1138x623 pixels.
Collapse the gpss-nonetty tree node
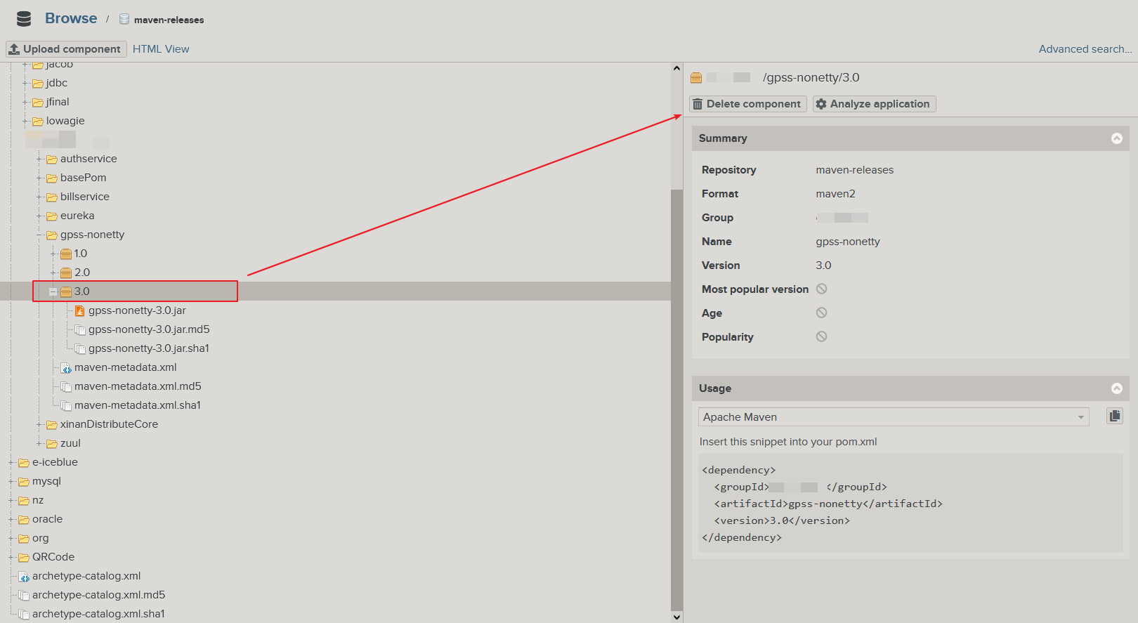point(39,235)
